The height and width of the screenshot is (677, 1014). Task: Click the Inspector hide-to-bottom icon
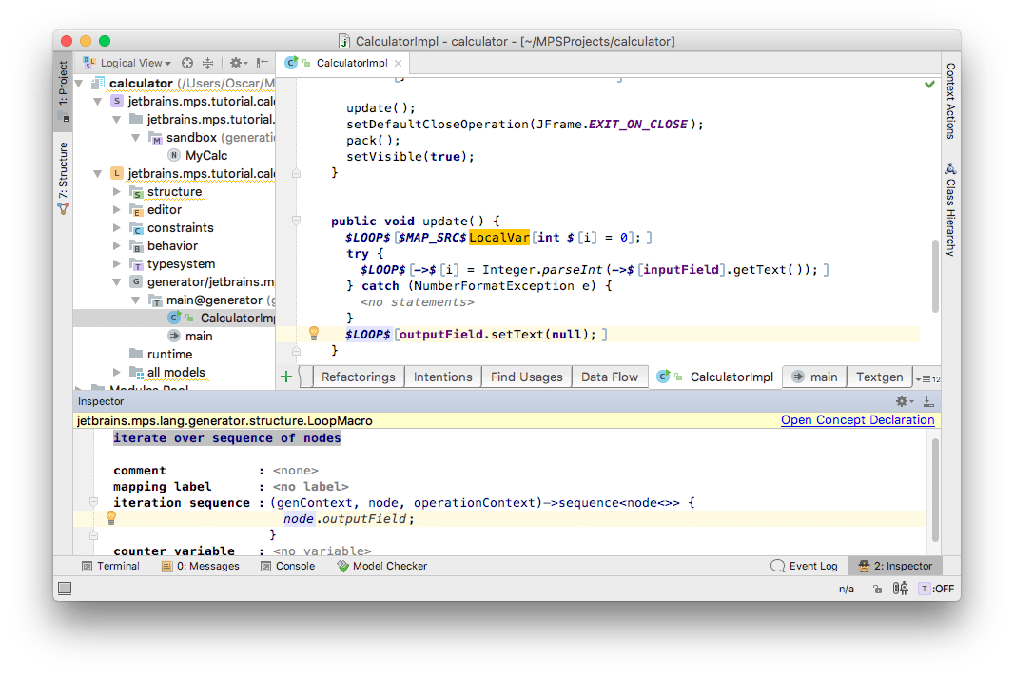(928, 401)
